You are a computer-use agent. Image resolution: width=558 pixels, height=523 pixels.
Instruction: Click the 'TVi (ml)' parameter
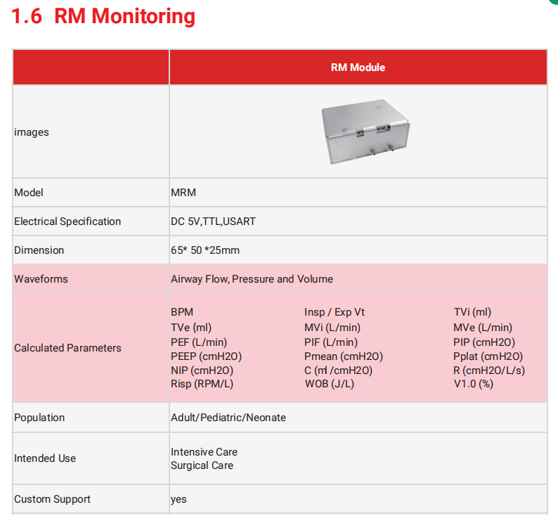point(472,312)
